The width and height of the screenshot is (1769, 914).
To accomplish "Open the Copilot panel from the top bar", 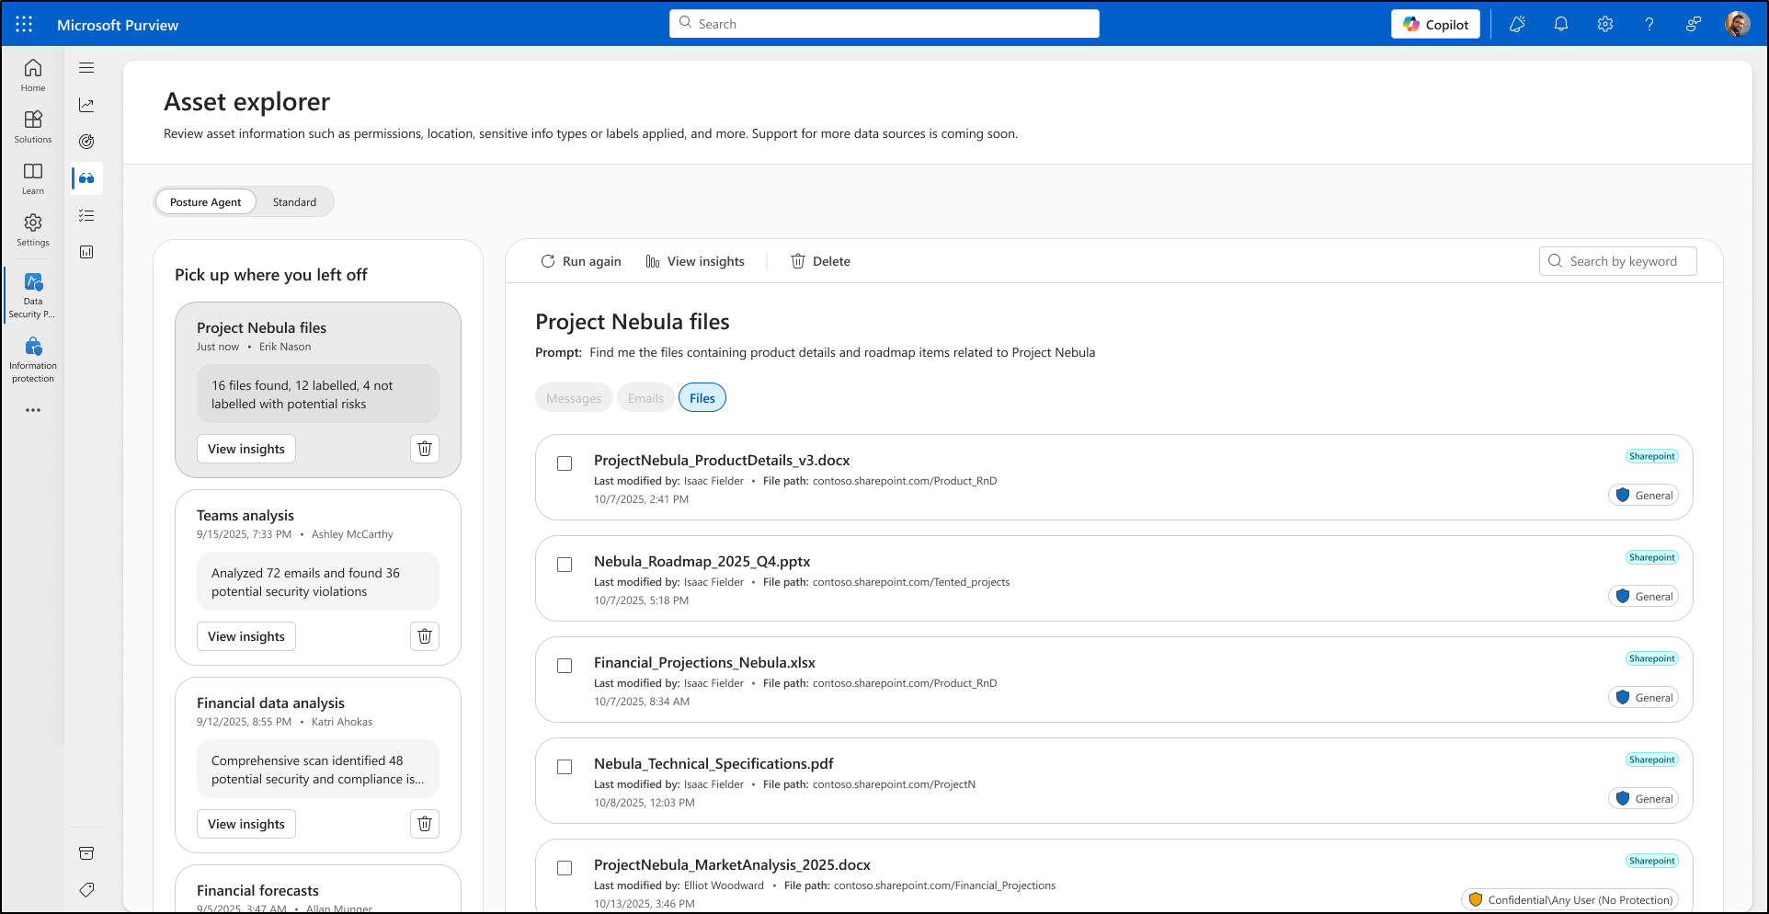I will [1435, 24].
